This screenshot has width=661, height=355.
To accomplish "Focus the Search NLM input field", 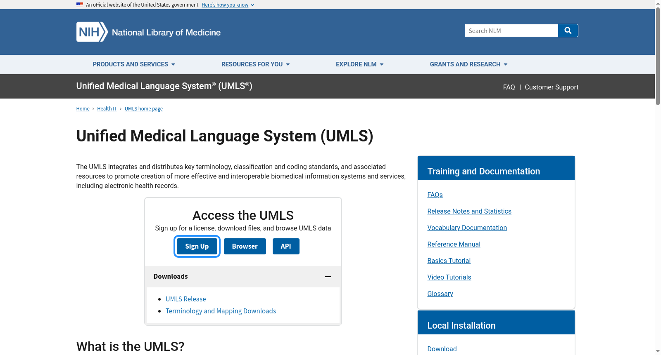I will pos(511,31).
